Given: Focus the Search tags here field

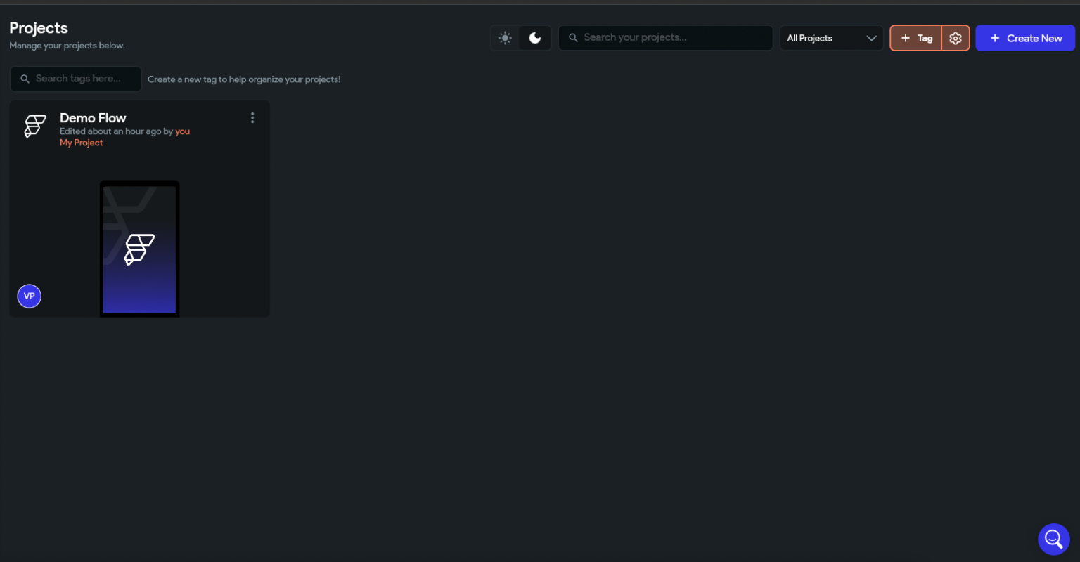Looking at the screenshot, I should coord(76,79).
